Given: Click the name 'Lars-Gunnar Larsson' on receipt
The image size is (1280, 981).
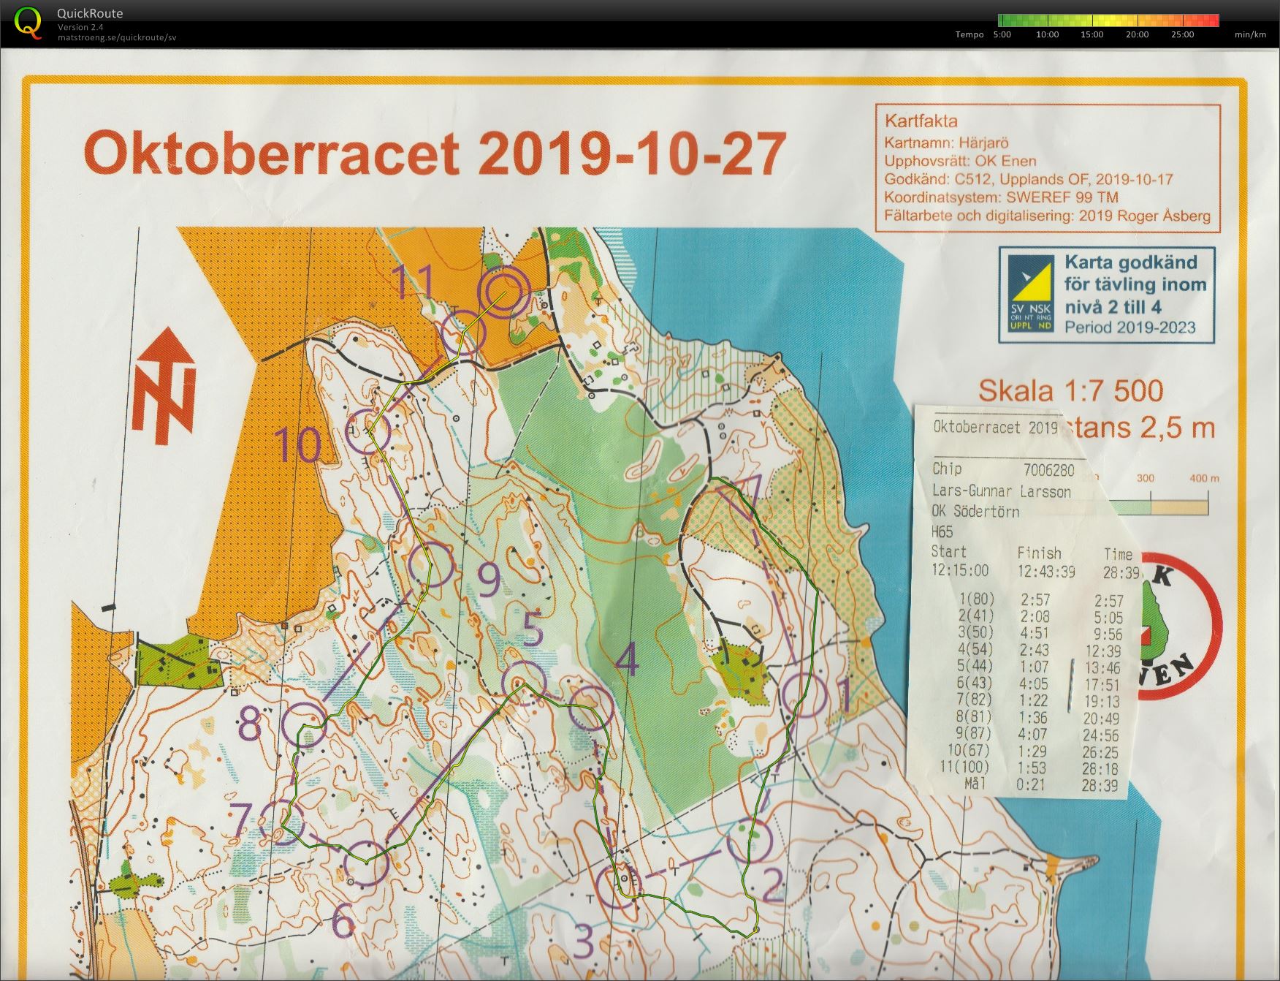Looking at the screenshot, I should tap(1001, 491).
